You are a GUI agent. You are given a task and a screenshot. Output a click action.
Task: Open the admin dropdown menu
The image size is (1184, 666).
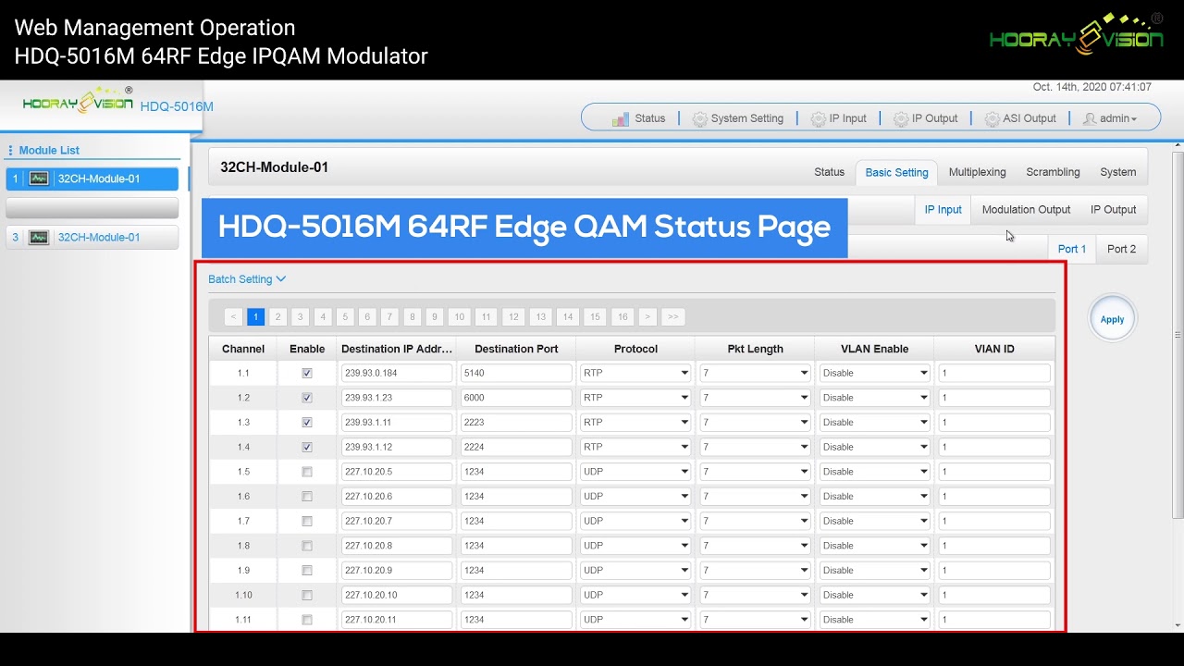pos(1118,118)
